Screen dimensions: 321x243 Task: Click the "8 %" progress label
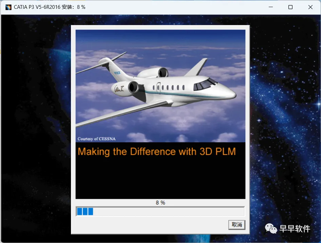coord(160,203)
